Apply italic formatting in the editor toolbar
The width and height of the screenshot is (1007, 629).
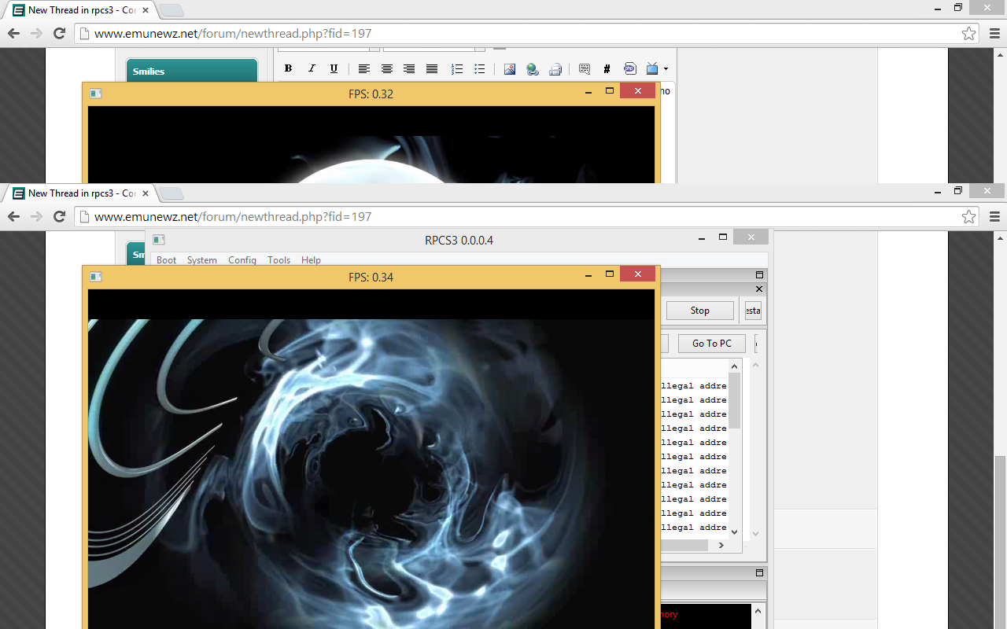(311, 69)
